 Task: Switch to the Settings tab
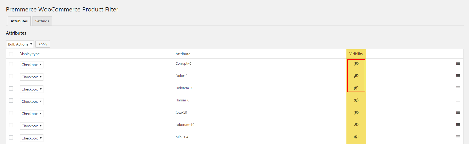pos(42,21)
